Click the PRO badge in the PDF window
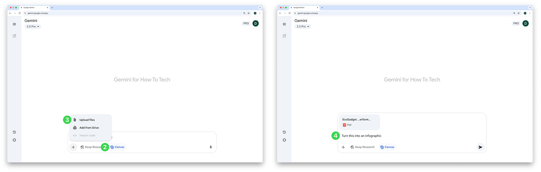 tap(516, 23)
